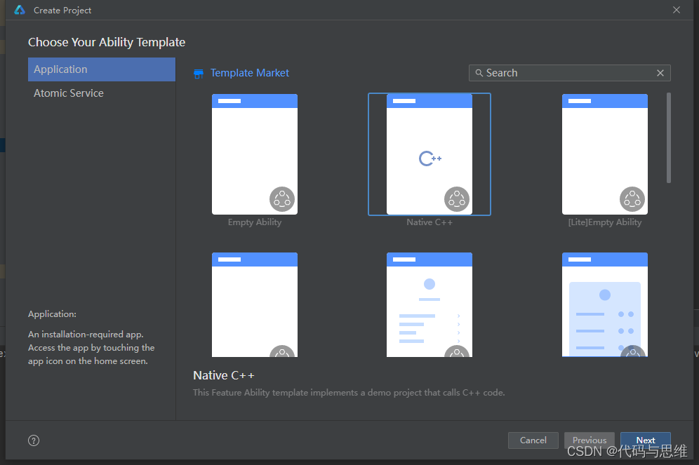Click HarmonyOS badge on [Lite]Empty Ability card
The image size is (699, 465).
point(632,199)
